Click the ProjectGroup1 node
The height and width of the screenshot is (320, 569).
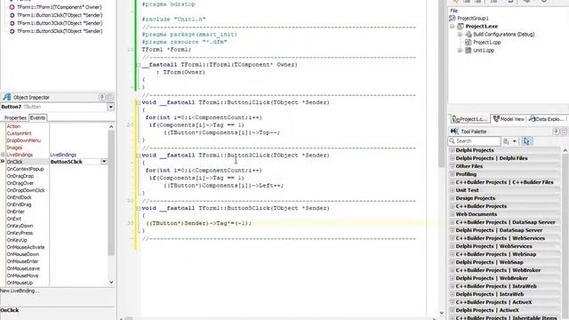tap(472, 18)
